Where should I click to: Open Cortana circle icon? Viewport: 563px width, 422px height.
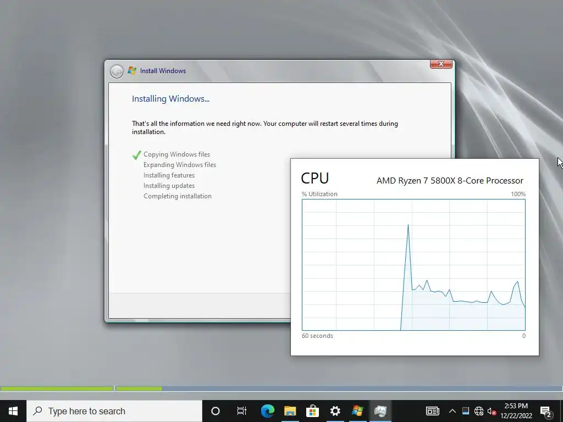[x=216, y=411]
